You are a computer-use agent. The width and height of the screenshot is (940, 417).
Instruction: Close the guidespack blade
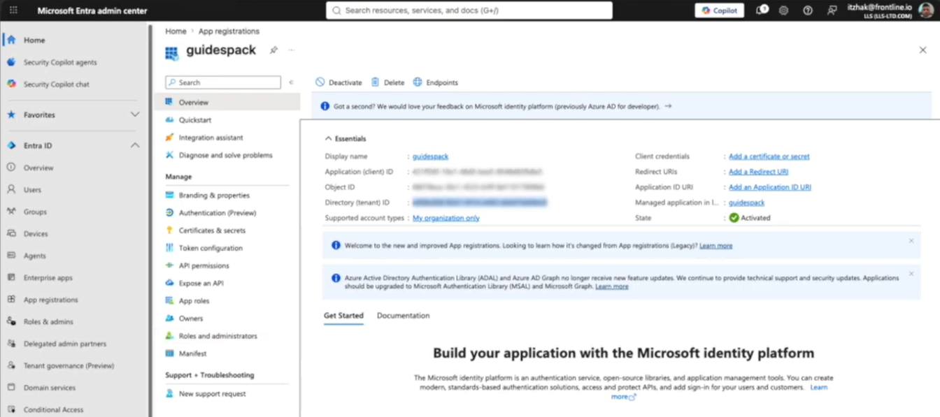(923, 50)
